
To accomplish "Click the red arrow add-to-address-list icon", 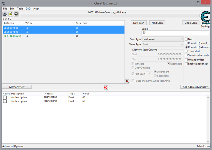I will tap(127, 81).
